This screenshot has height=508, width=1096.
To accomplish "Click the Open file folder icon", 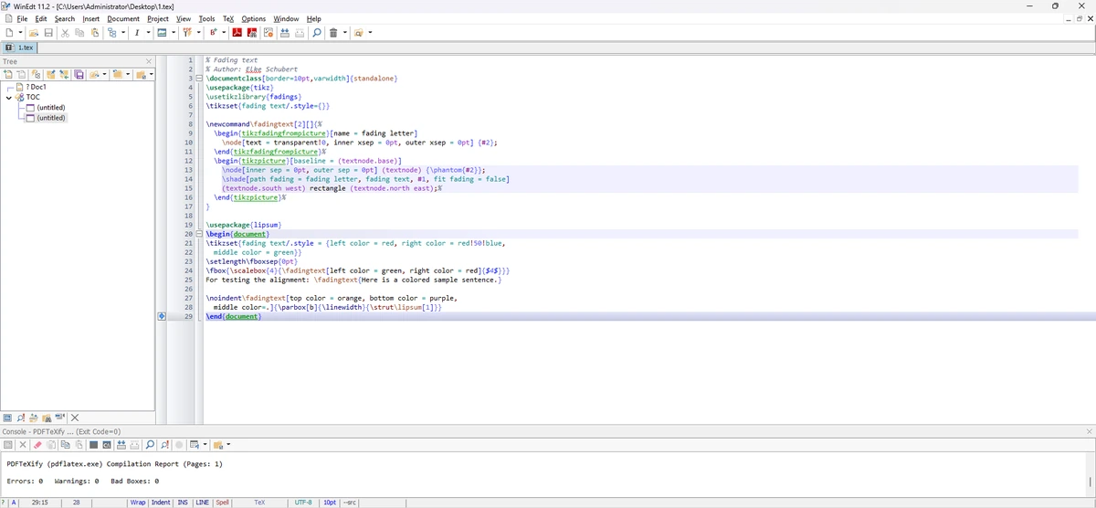I will pos(33,33).
